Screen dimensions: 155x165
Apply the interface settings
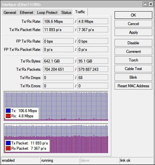click(133, 32)
